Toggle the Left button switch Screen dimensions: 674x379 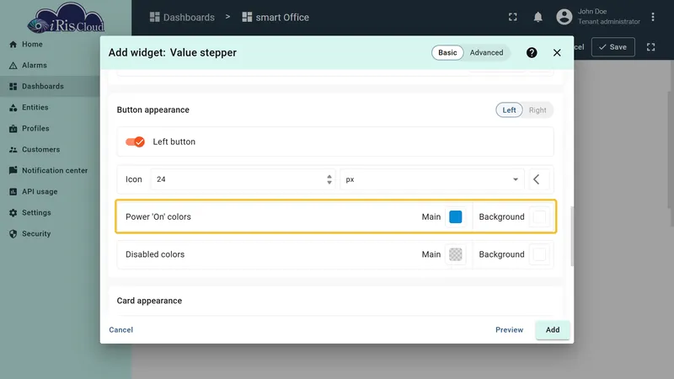(135, 141)
